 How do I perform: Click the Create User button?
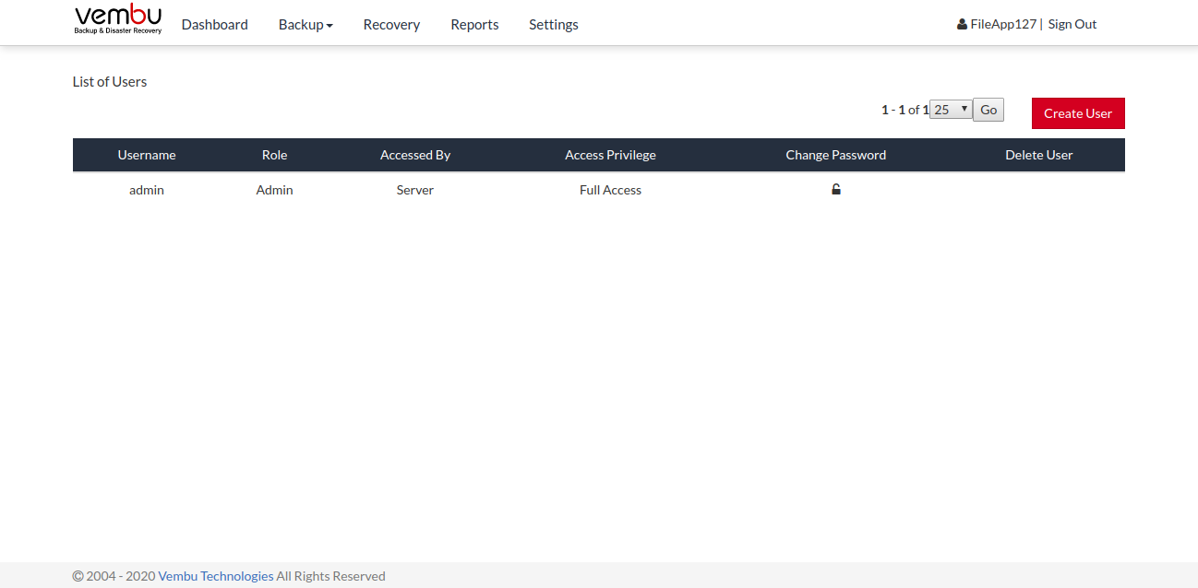(1078, 113)
